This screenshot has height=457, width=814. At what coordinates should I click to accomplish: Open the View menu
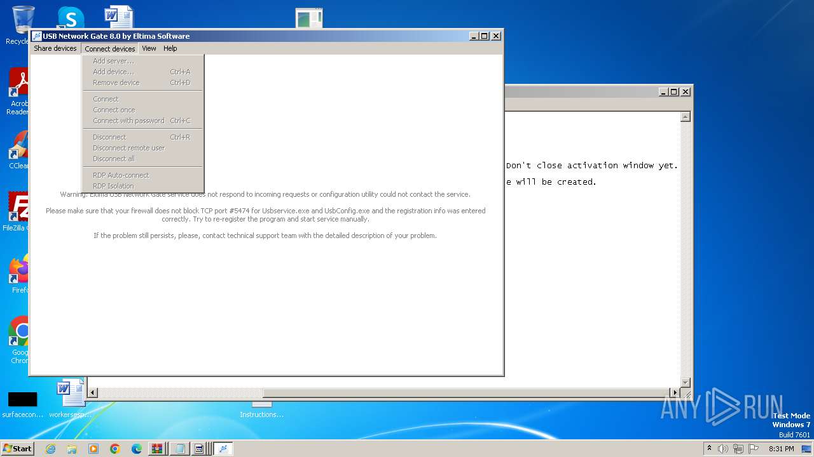(x=149, y=48)
